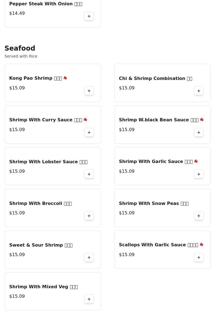Add Sweet & Sour Shrimp to order
Screen dimensions: 215x326
[89, 258]
